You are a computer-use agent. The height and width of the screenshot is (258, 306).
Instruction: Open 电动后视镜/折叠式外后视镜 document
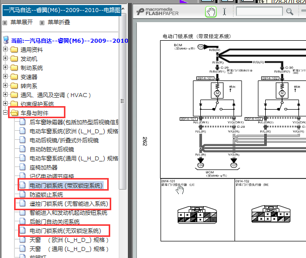tap(64, 140)
